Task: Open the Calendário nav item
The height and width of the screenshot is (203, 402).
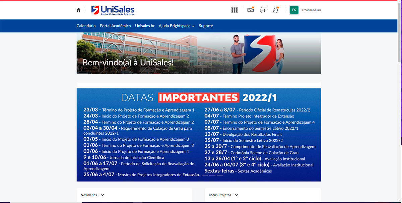Action: pos(86,26)
